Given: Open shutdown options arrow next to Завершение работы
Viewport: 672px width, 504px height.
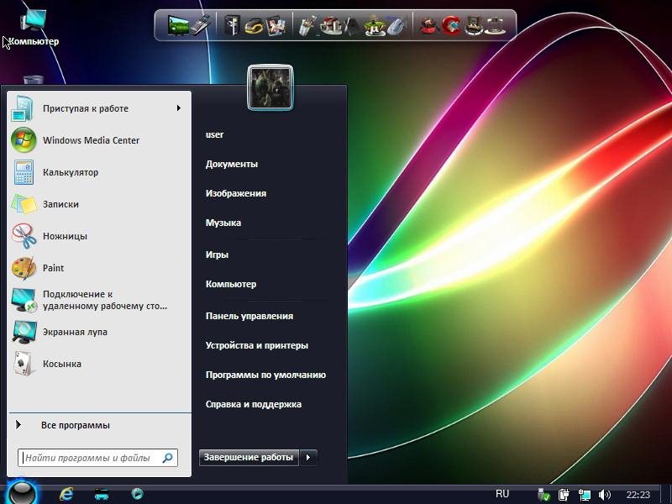Looking at the screenshot, I should (x=309, y=457).
